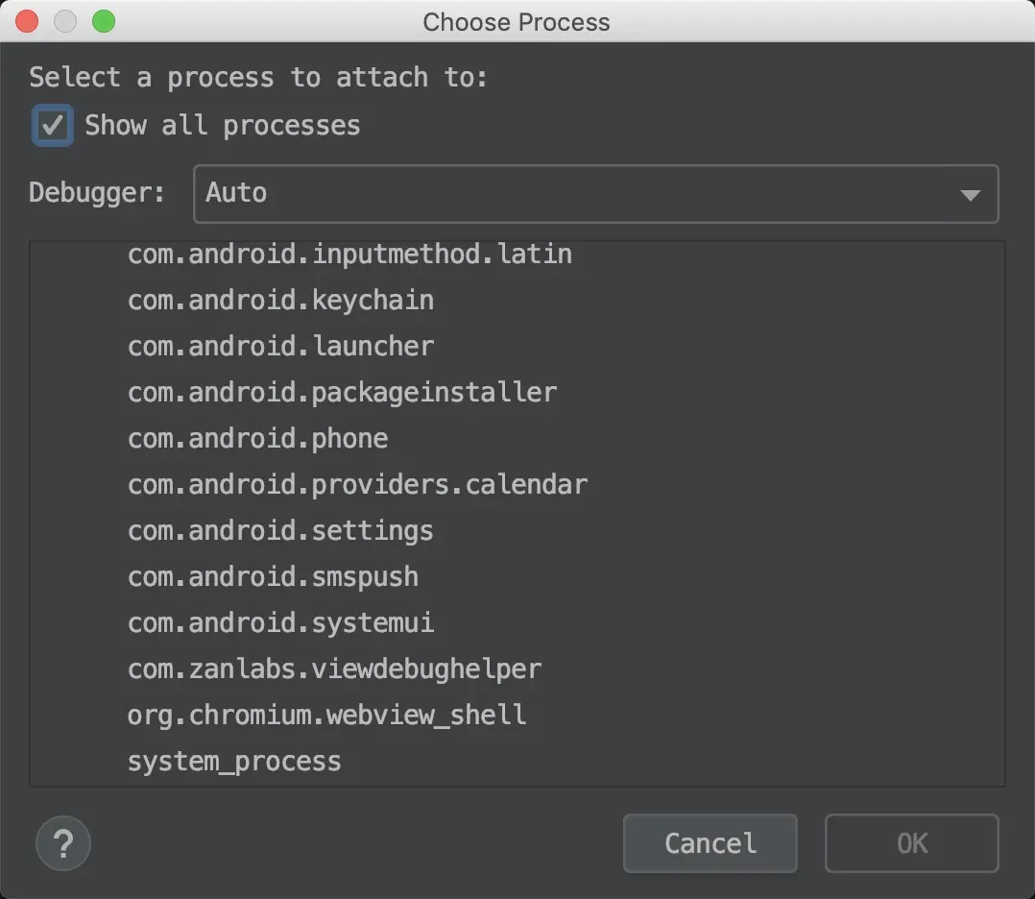Toggle the Show all processes checkbox
1035x899 pixels.
point(53,126)
